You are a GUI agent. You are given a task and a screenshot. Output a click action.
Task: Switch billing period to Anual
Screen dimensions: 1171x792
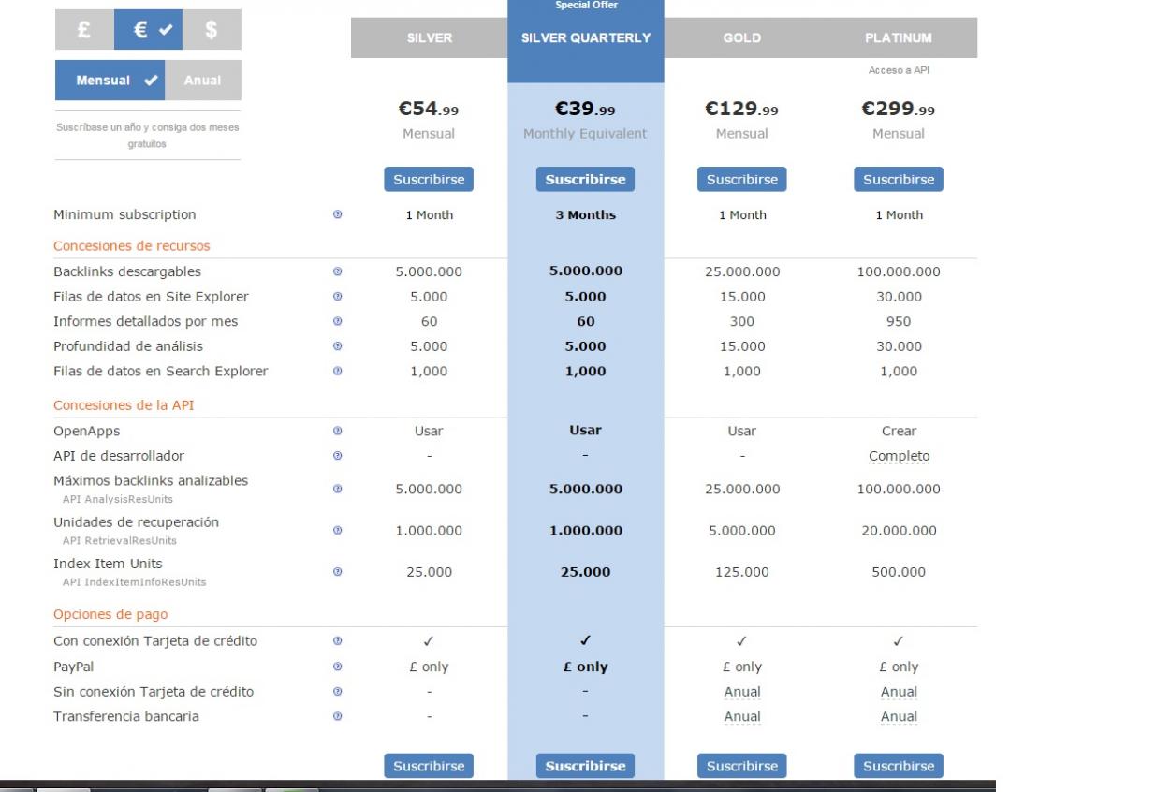tap(203, 81)
